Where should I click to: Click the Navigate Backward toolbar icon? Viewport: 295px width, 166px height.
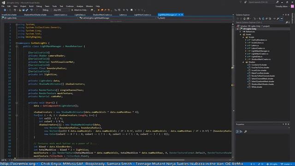click(x=5, y=10)
